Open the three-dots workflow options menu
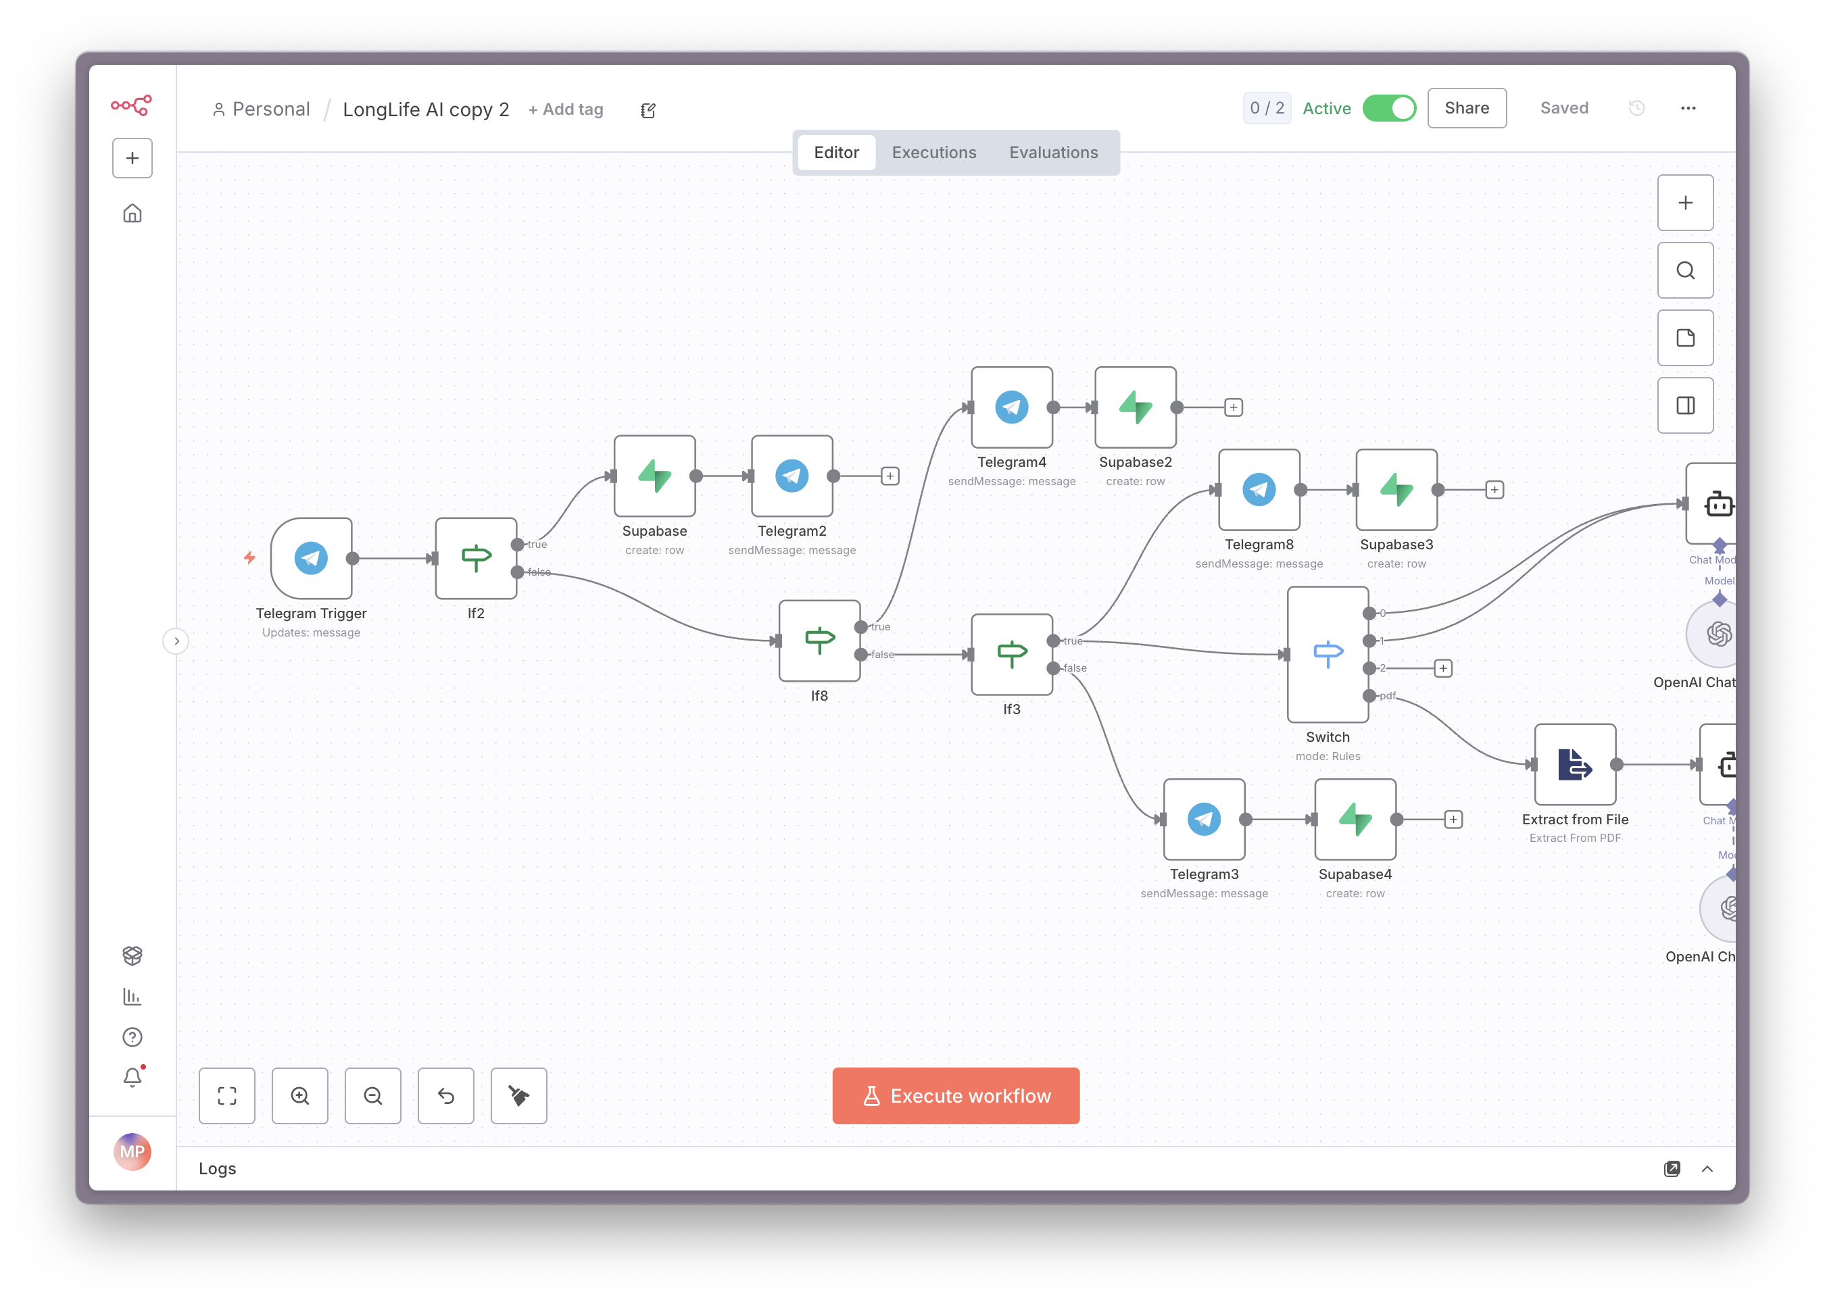The width and height of the screenshot is (1825, 1304). (x=1688, y=108)
